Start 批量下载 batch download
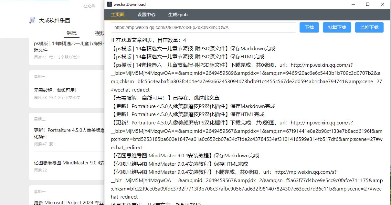This screenshot has height=205, width=391. point(337,27)
